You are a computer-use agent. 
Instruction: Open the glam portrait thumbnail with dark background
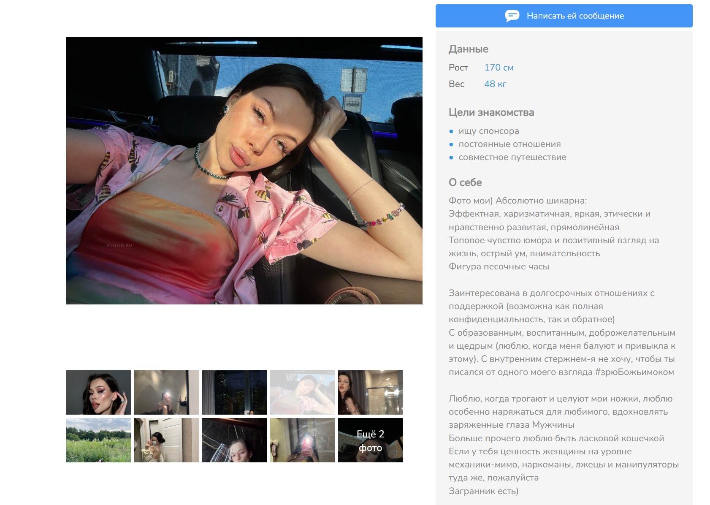point(98,392)
